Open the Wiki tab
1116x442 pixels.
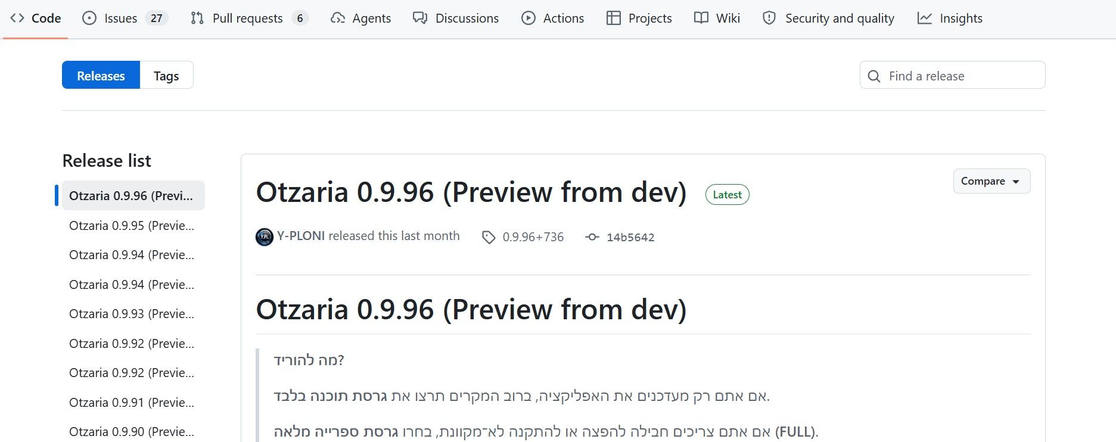click(717, 18)
